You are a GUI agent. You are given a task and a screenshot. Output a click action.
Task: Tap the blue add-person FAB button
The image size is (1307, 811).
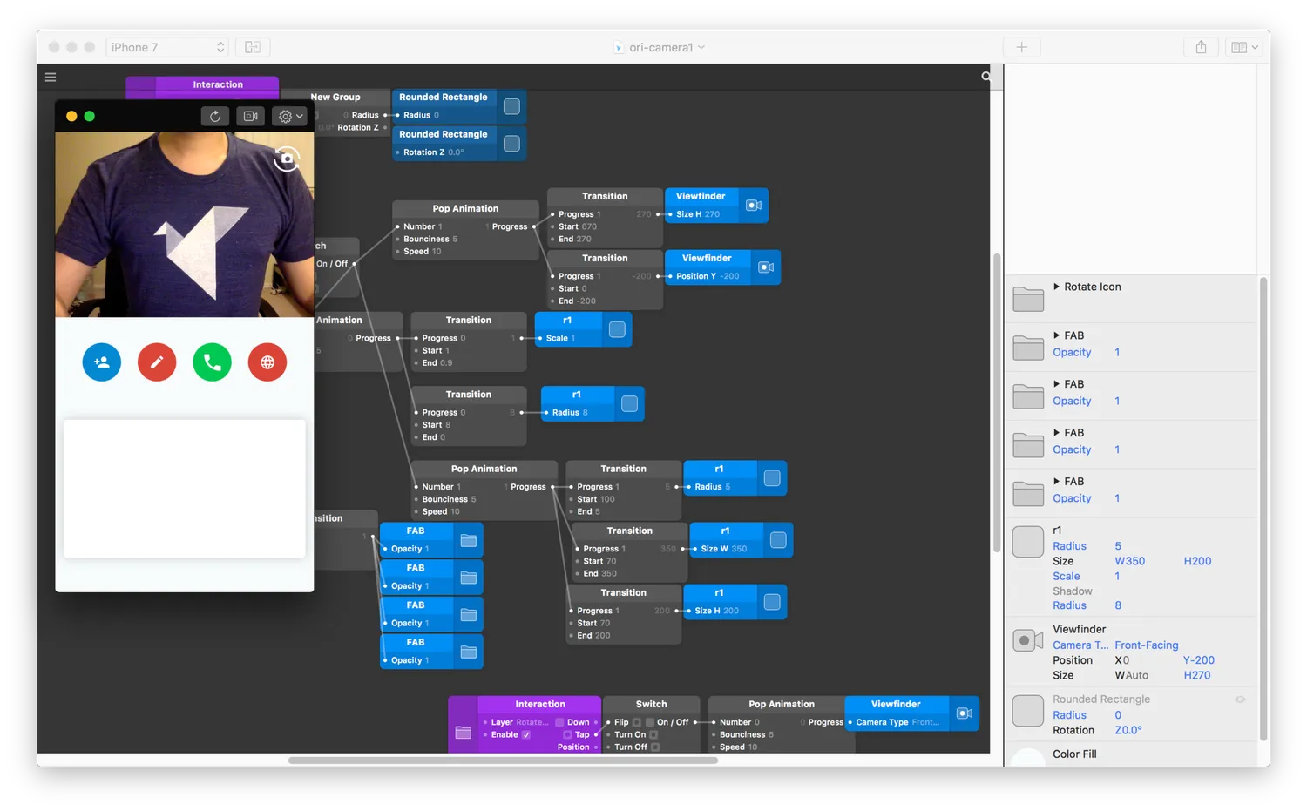pos(102,362)
